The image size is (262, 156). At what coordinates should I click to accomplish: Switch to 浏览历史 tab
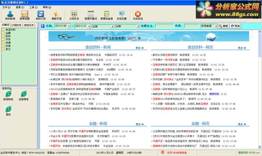point(29,25)
